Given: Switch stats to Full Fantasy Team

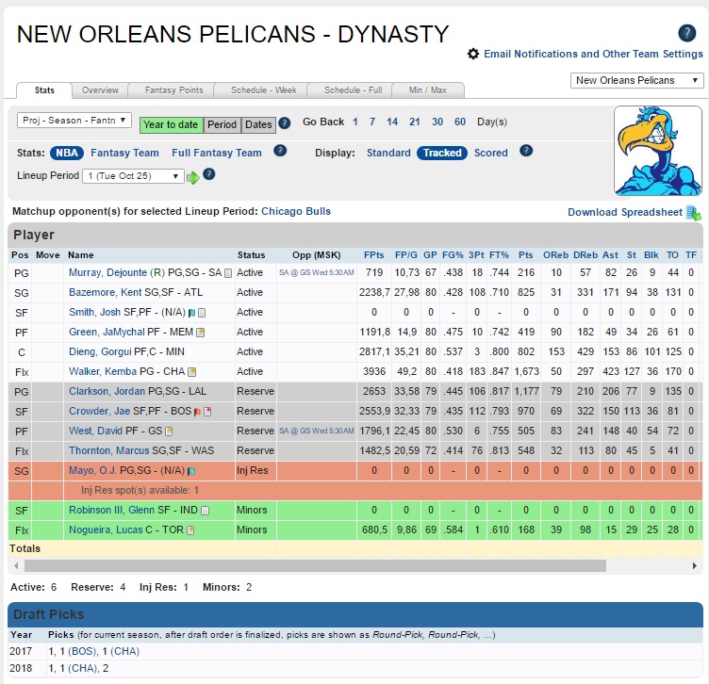Looking at the screenshot, I should pos(217,153).
